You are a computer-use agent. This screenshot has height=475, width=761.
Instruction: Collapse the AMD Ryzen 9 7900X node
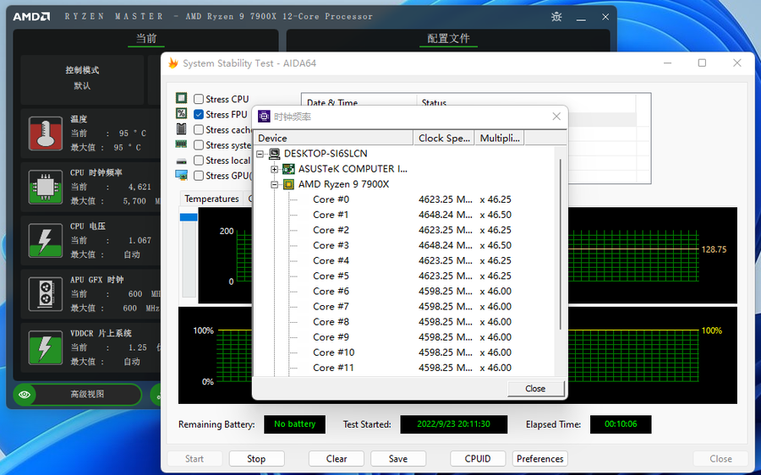click(x=274, y=184)
